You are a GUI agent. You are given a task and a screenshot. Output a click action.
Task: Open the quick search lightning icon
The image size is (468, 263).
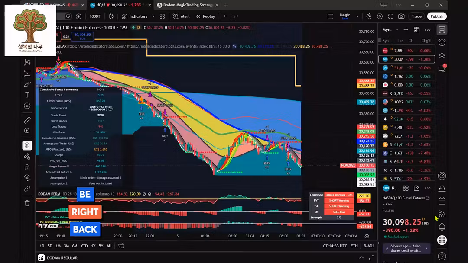point(369,16)
